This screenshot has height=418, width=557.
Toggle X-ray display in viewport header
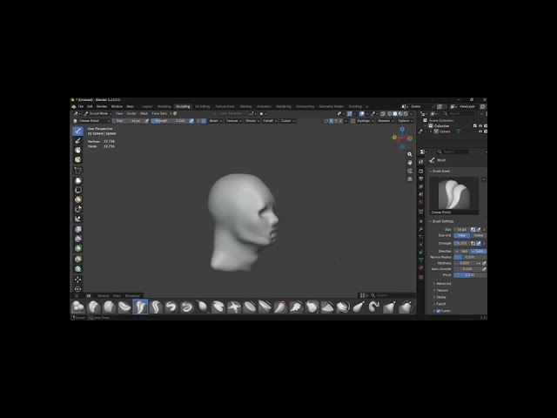coord(383,114)
